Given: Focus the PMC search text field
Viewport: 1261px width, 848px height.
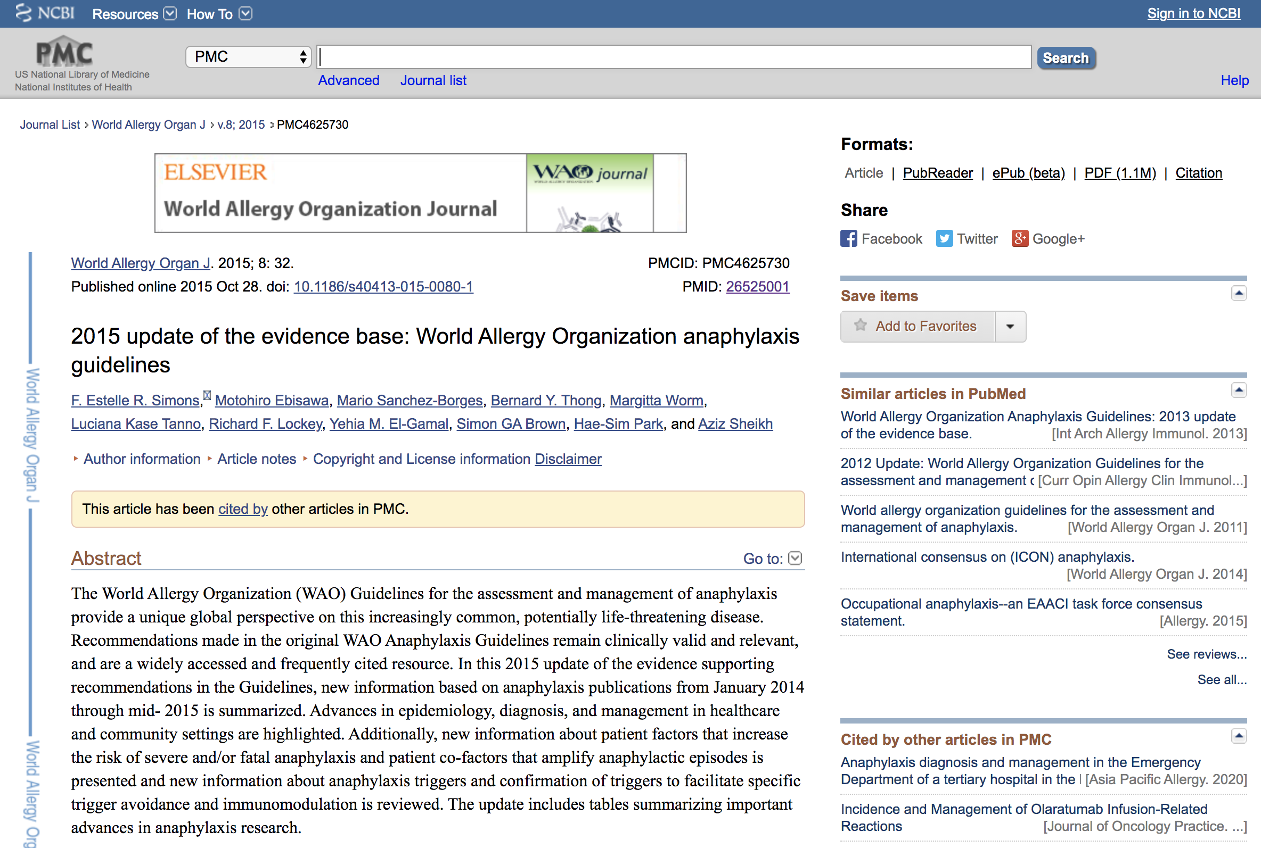Looking at the screenshot, I should click(x=674, y=57).
